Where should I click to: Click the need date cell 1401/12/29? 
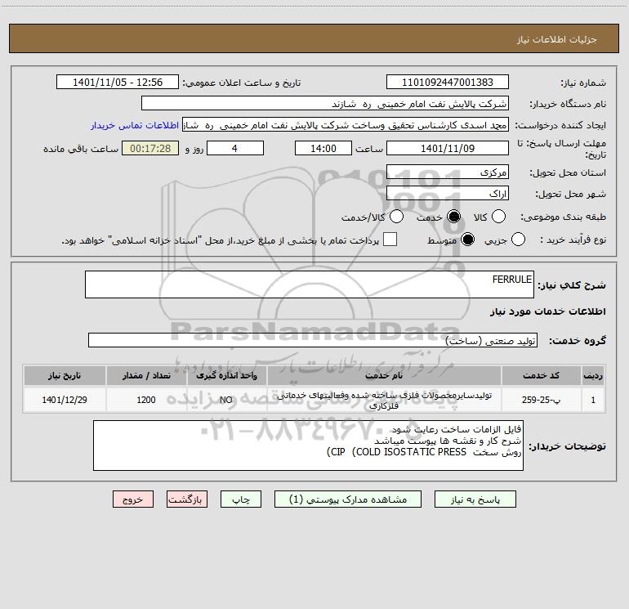pos(65,400)
